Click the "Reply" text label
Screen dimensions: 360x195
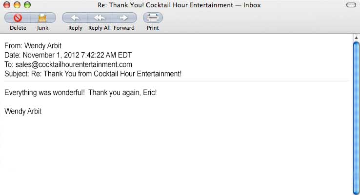pyautogui.click(x=75, y=28)
